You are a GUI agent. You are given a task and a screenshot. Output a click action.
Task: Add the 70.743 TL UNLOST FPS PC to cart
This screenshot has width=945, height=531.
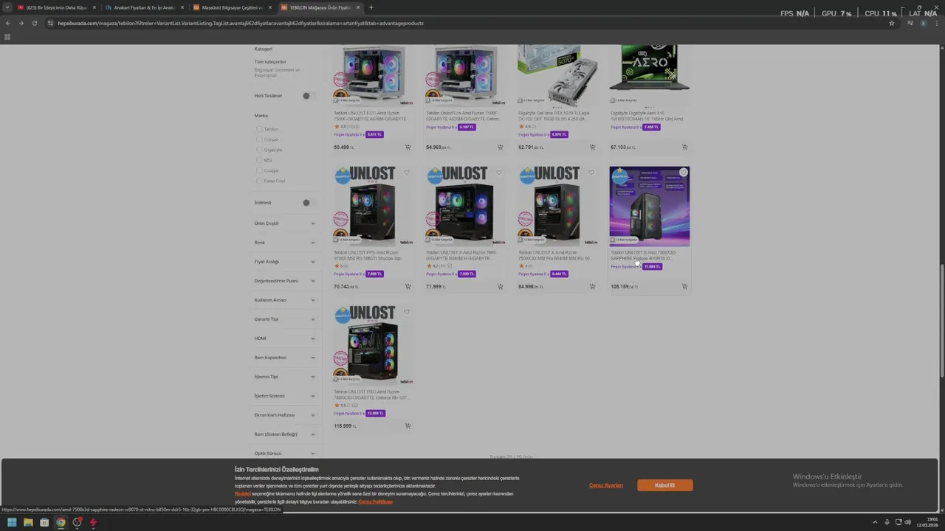coord(408,286)
